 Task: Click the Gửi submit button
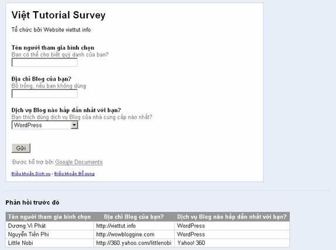(x=21, y=148)
